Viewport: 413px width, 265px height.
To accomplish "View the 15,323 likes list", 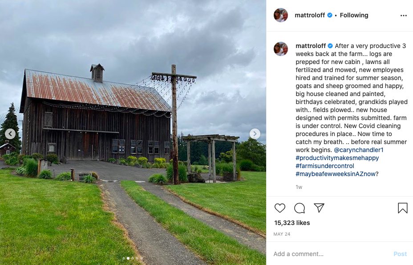I will point(292,223).
